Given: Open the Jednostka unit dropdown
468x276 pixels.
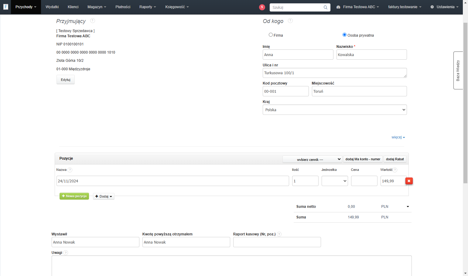Looking at the screenshot, I should (335, 181).
